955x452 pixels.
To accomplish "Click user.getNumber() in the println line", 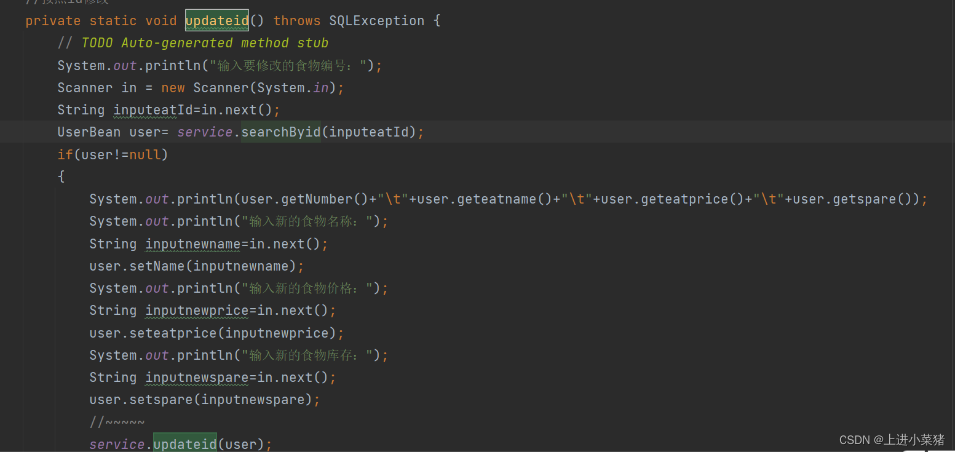I will (305, 199).
